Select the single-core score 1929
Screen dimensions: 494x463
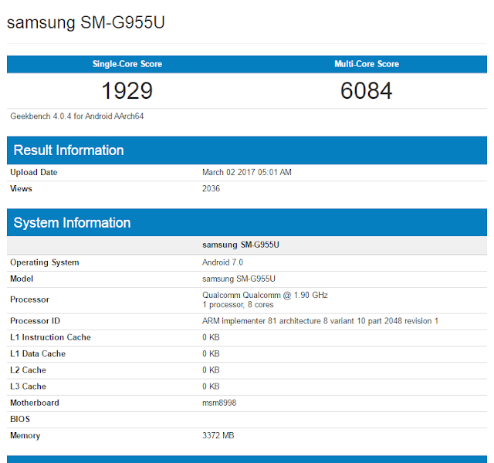[x=127, y=91]
